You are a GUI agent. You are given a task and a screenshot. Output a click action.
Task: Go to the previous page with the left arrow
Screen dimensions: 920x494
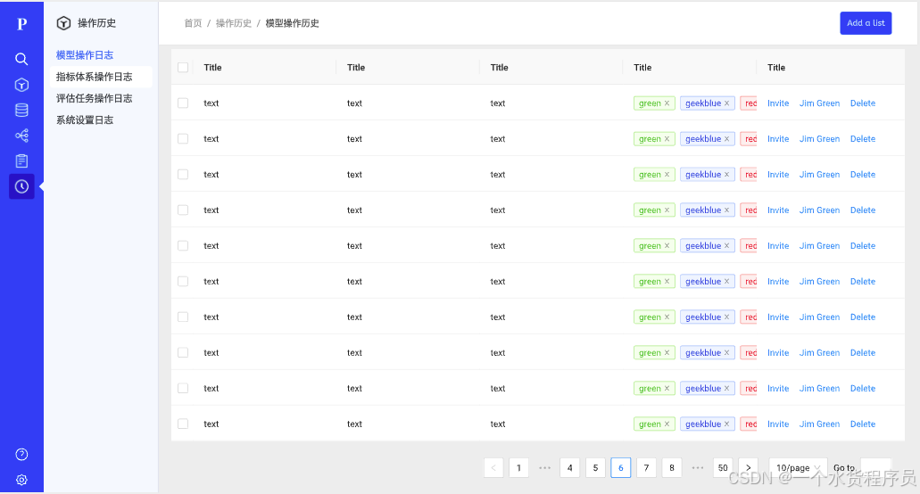[x=493, y=467]
